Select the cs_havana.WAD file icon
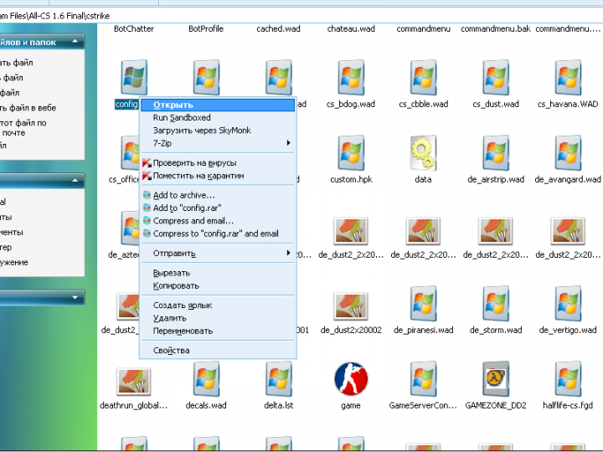The height and width of the screenshot is (452, 603). [568, 77]
